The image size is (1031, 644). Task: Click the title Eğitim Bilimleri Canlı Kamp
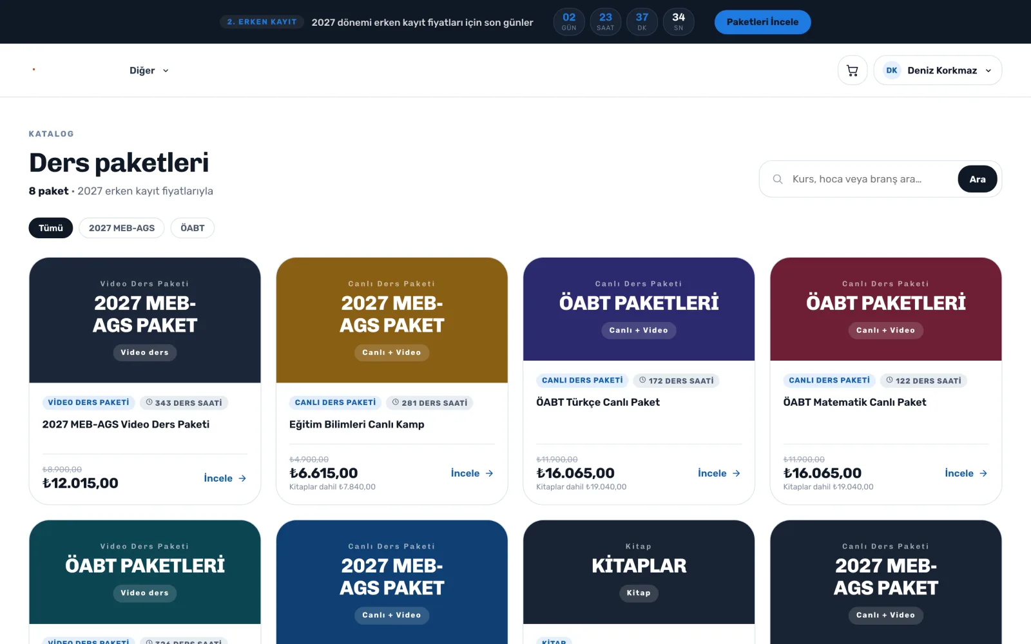click(357, 424)
